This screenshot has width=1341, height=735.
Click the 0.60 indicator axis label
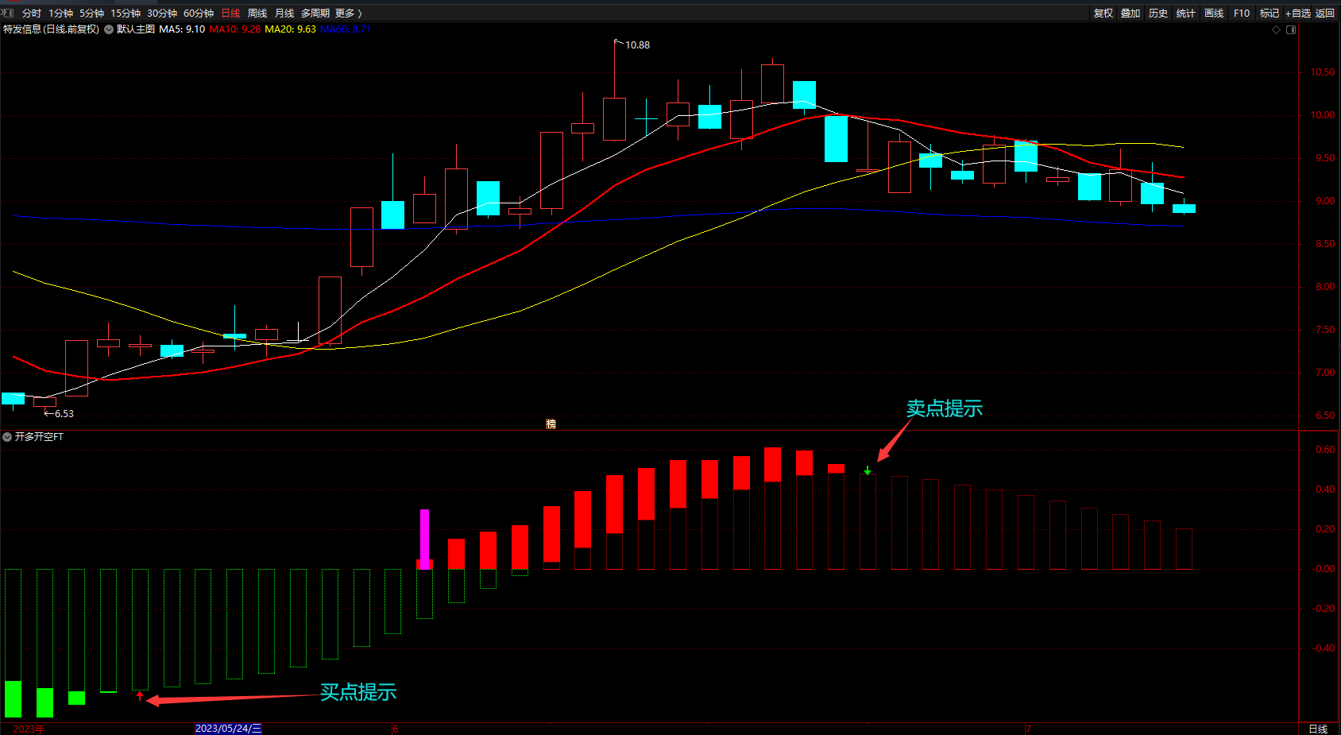pos(1325,450)
